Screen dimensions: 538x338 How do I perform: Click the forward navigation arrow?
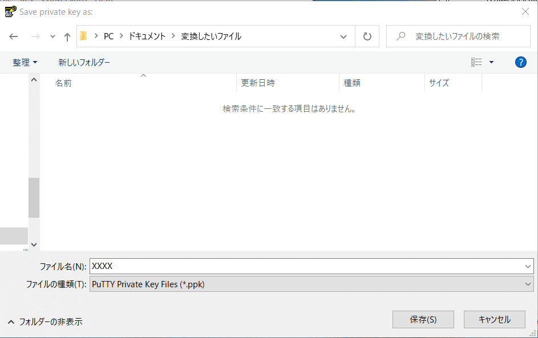[x=35, y=36]
